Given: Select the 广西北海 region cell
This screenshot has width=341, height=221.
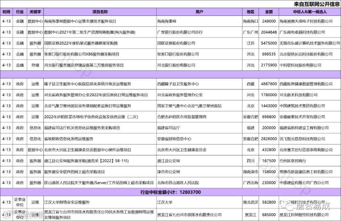Looking at the screenshot, I should click(x=250, y=183).
